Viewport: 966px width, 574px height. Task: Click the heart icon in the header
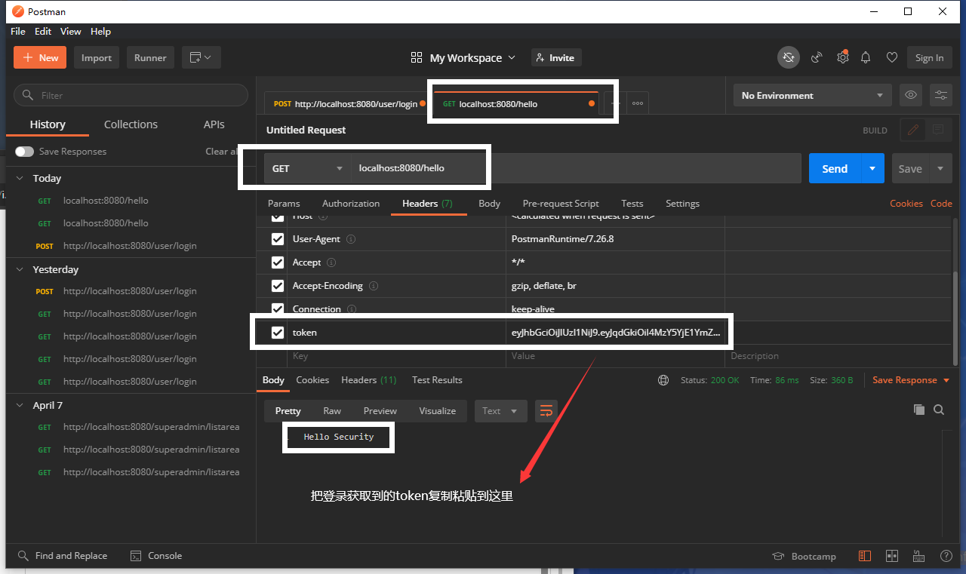[892, 57]
